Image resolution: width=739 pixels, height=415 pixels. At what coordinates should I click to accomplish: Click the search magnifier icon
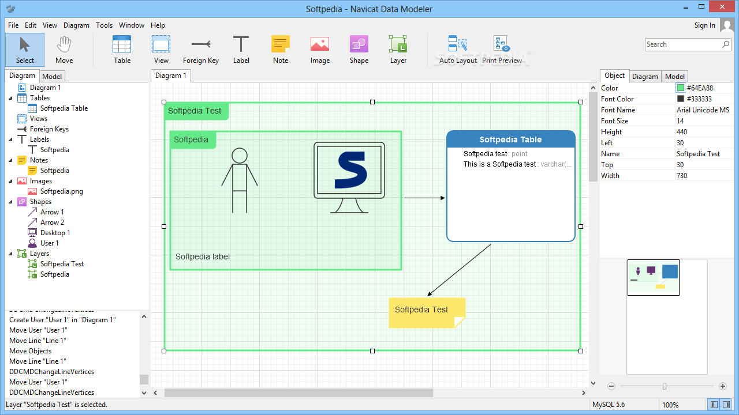click(x=726, y=44)
